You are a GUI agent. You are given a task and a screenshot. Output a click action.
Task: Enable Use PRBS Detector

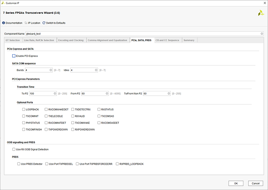click(19, 164)
